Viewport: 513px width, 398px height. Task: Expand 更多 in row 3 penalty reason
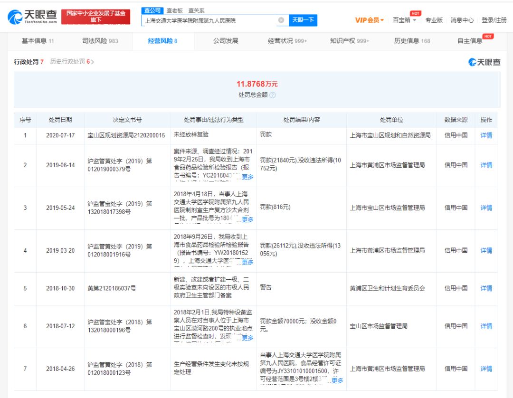pyautogui.click(x=247, y=219)
